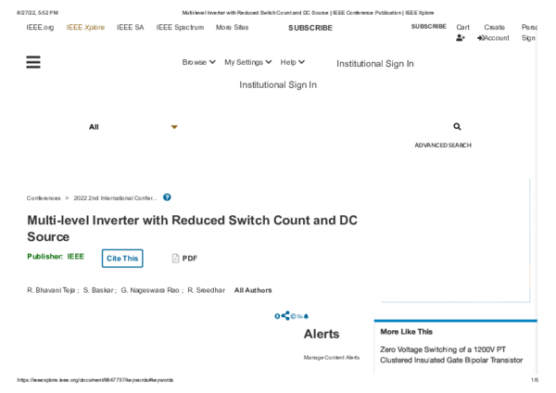This screenshot has height=393, width=556.
Task: Open IEEE Spectrum site link
Action: (x=180, y=28)
